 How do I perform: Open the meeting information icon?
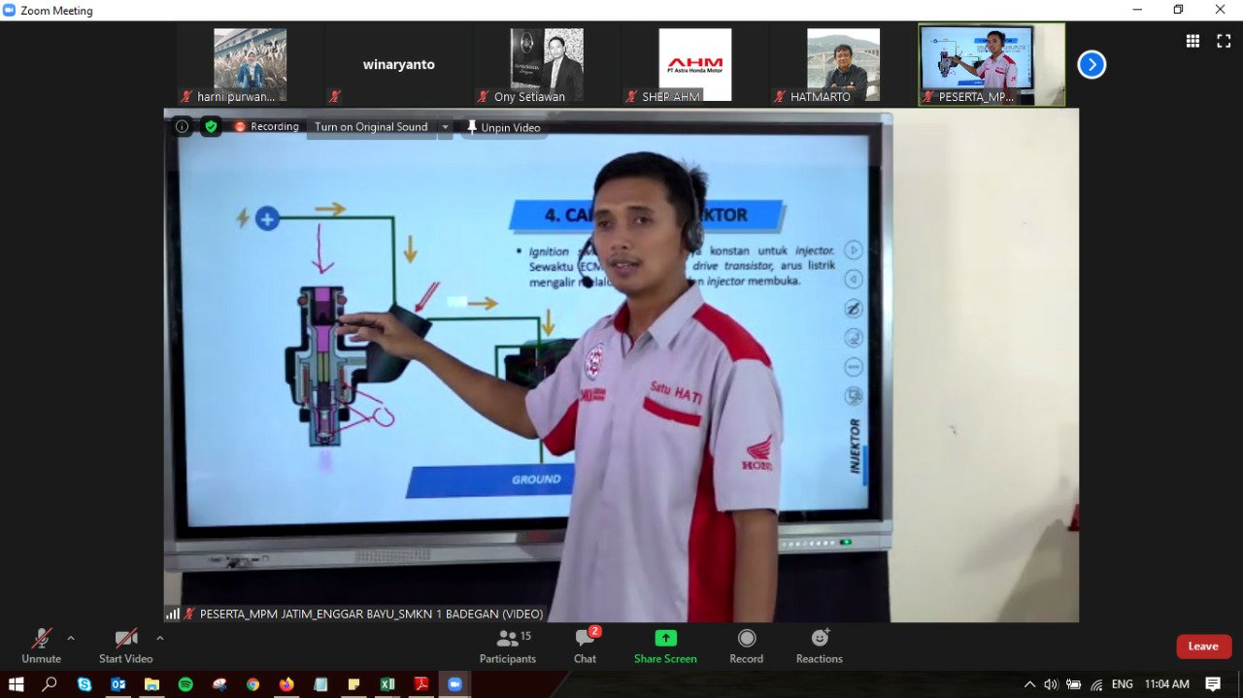182,126
